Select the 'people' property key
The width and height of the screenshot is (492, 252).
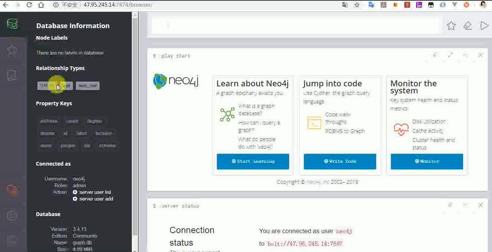click(x=68, y=146)
